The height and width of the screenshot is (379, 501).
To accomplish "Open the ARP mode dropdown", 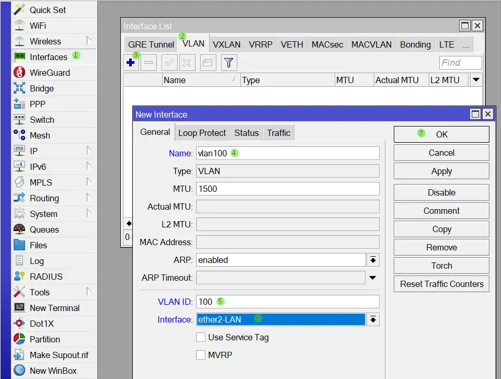I will point(373,260).
